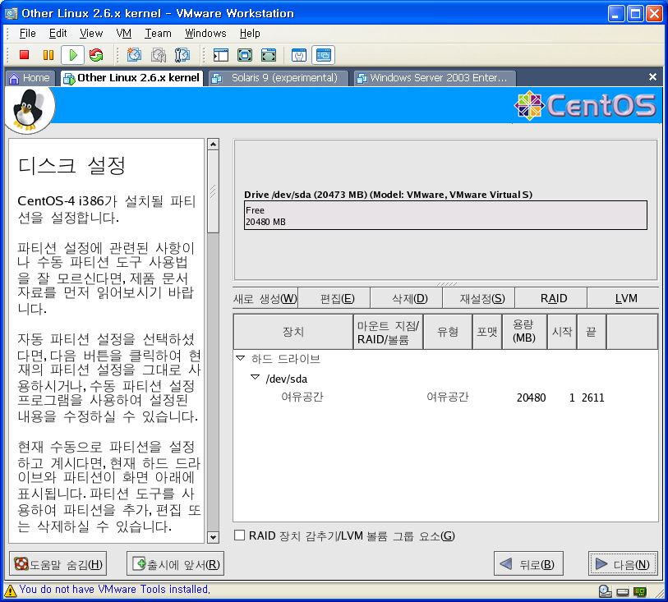The height and width of the screenshot is (602, 668).
Task: Click the red Power Off button
Action: tap(24, 55)
